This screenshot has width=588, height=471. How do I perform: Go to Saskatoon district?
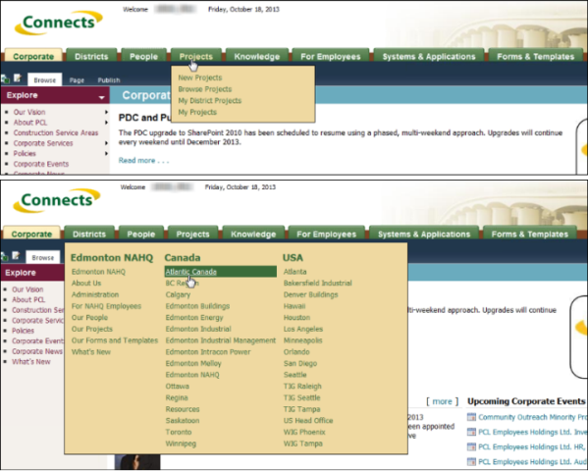coord(183,421)
